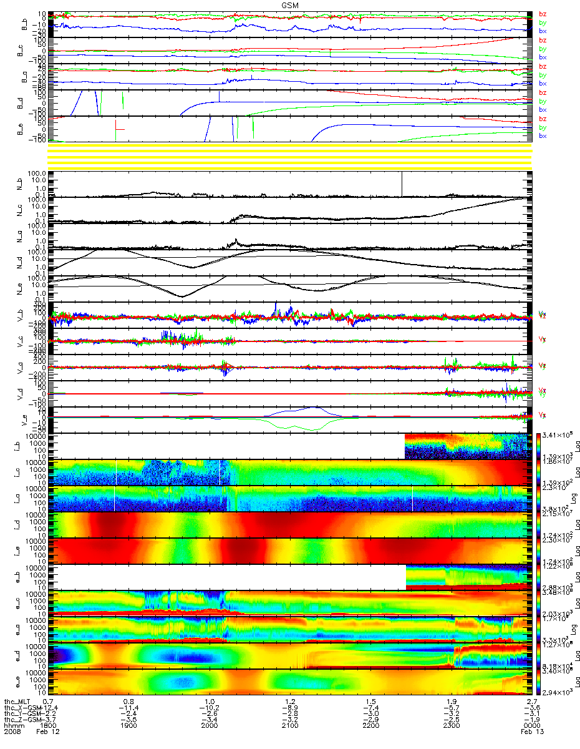The width and height of the screenshot is (580, 749).
Task: Click the e_e electron spectrogram panel
Action: tap(290, 682)
